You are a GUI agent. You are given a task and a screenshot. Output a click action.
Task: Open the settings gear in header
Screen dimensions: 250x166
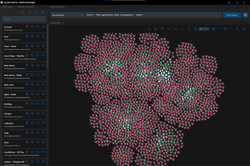coord(244,2)
